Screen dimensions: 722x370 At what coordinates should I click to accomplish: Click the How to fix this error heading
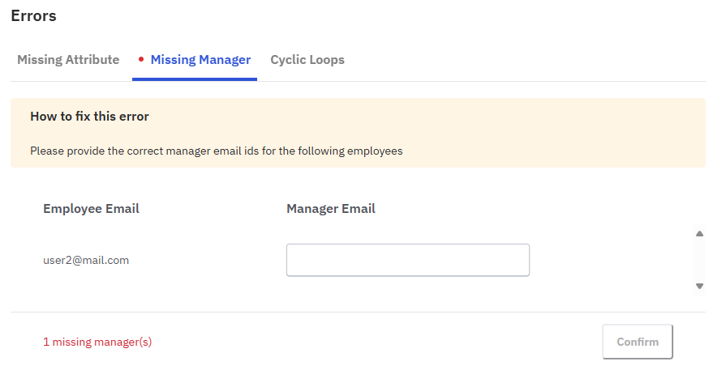89,117
